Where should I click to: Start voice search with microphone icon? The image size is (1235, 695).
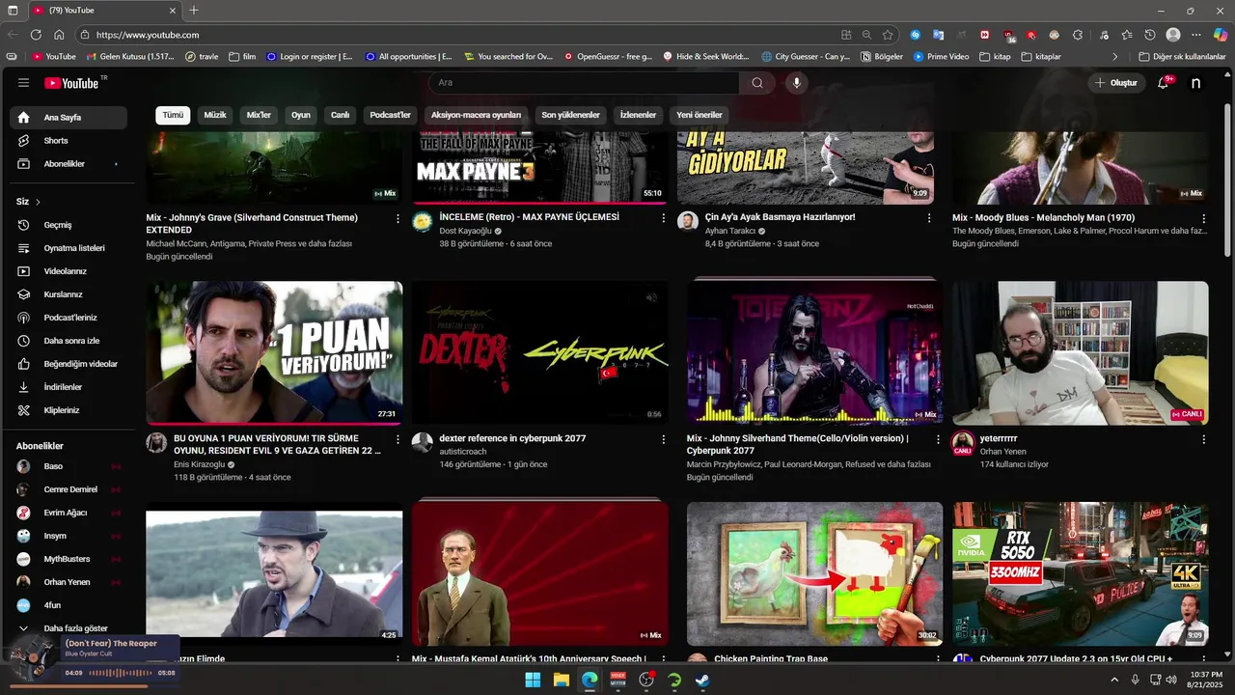796,83
